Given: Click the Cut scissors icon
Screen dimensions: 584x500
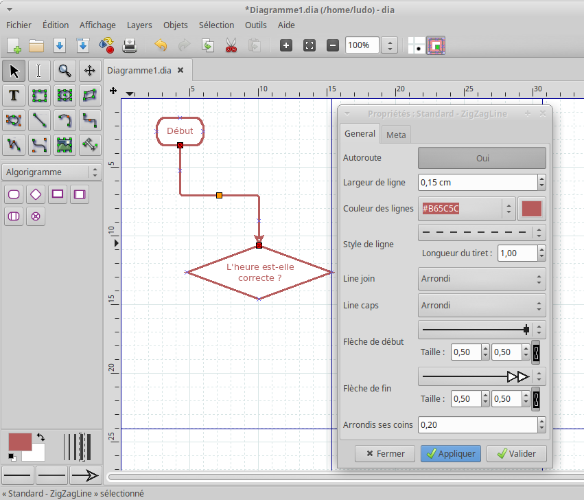Looking at the screenshot, I should pyautogui.click(x=231, y=46).
